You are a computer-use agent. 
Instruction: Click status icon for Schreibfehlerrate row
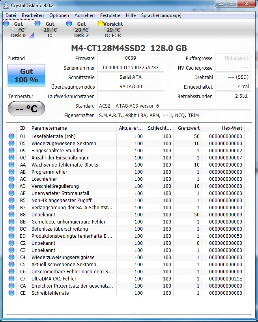(x=11, y=293)
